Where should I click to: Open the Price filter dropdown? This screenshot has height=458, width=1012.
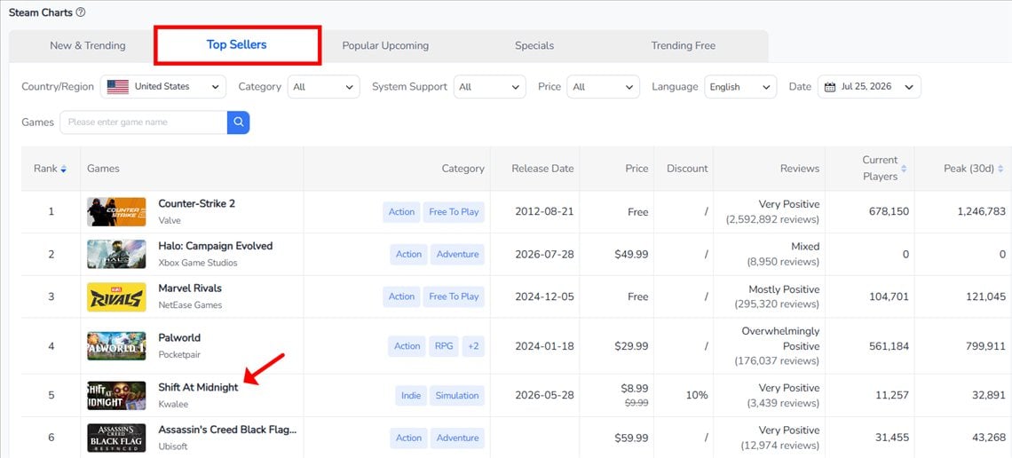point(603,86)
